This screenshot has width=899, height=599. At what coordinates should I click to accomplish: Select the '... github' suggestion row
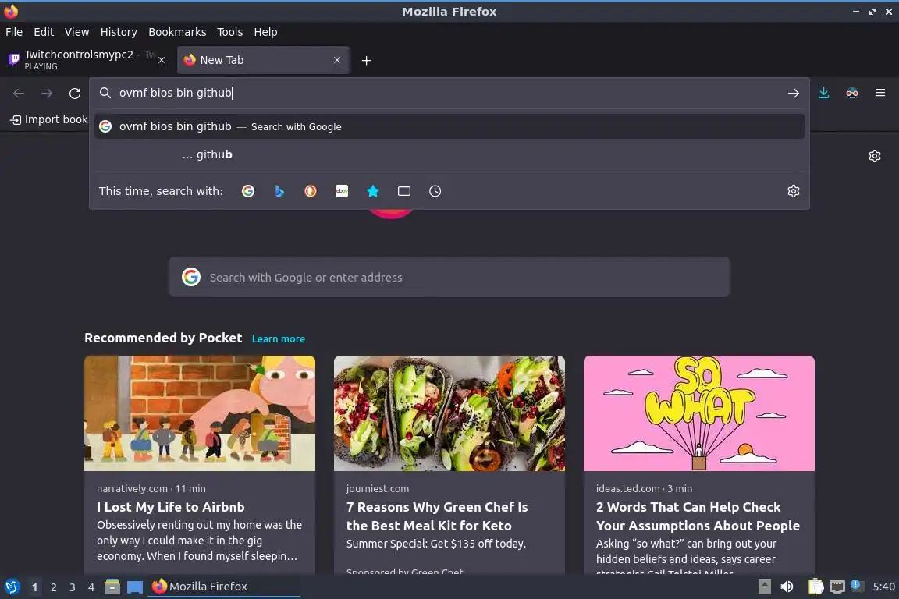(x=449, y=154)
